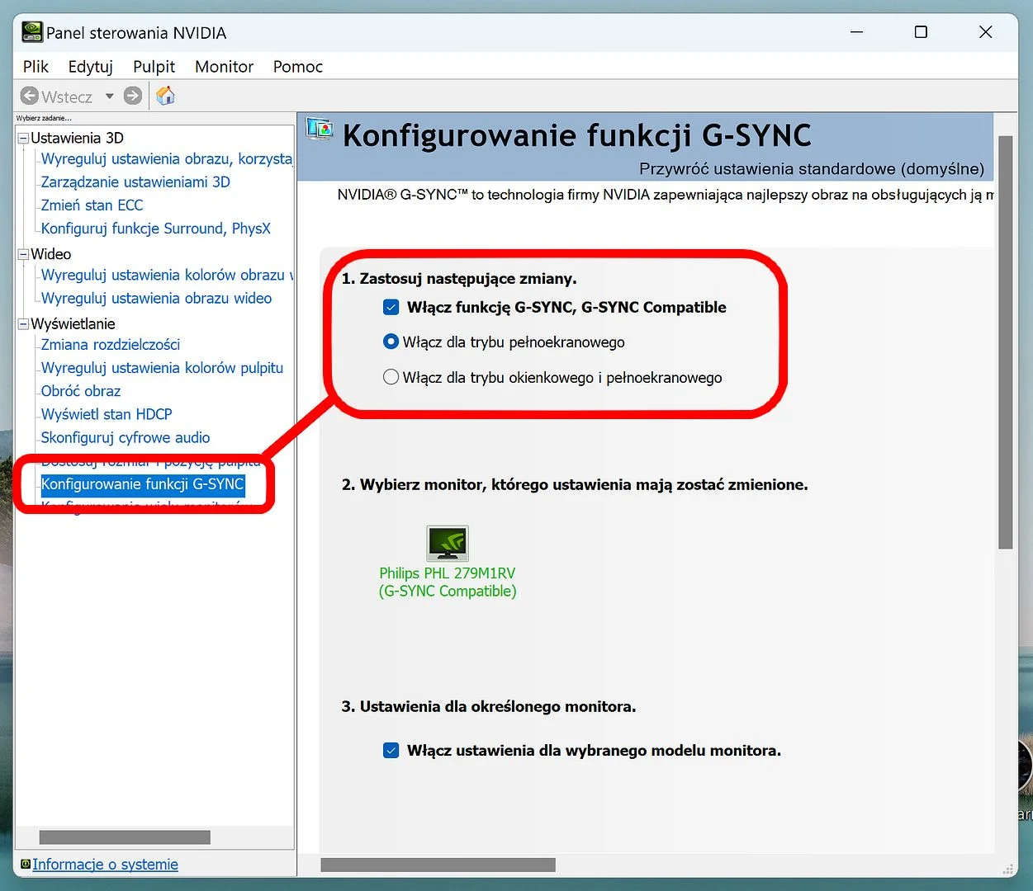The image size is (1033, 891).
Task: Open Wyreguluj ustawienia obrazu wideo
Action: pyautogui.click(x=156, y=298)
